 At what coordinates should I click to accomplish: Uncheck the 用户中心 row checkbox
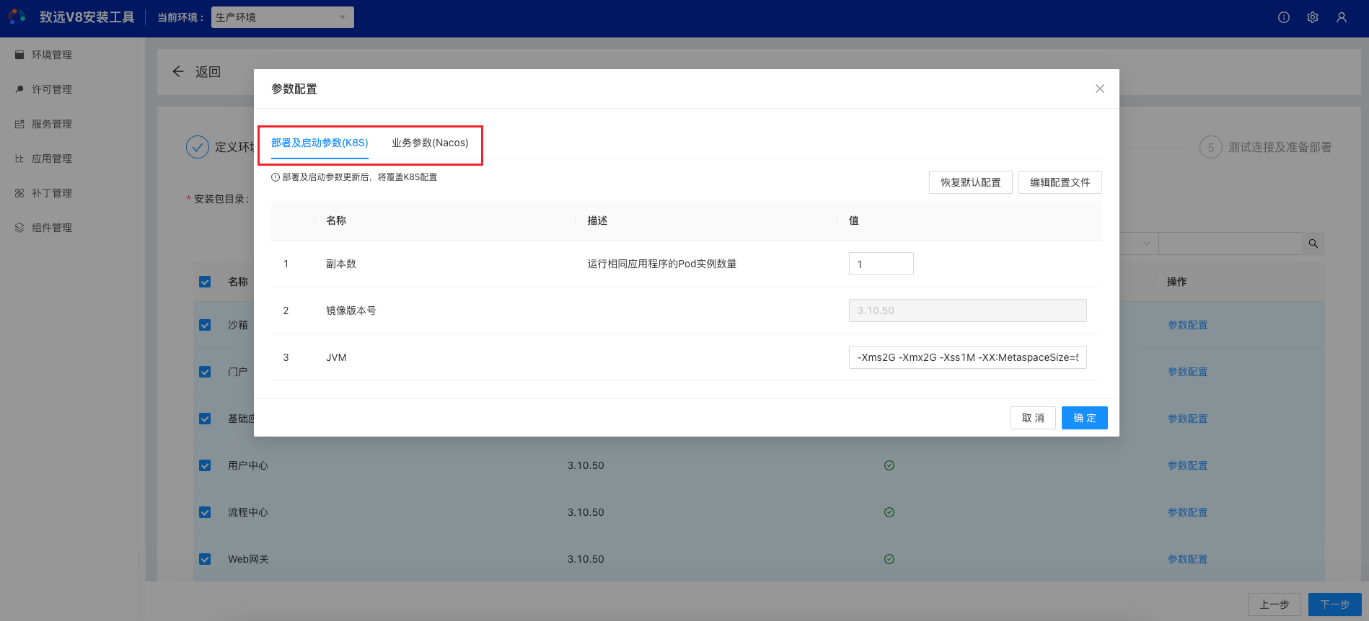pyautogui.click(x=205, y=465)
